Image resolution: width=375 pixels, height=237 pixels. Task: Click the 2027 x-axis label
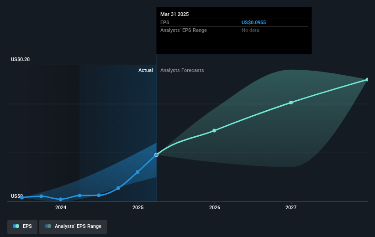(291, 207)
